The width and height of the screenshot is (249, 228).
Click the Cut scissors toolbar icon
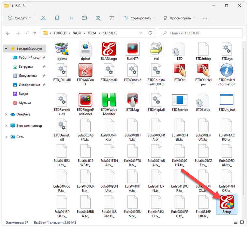click(x=43, y=18)
